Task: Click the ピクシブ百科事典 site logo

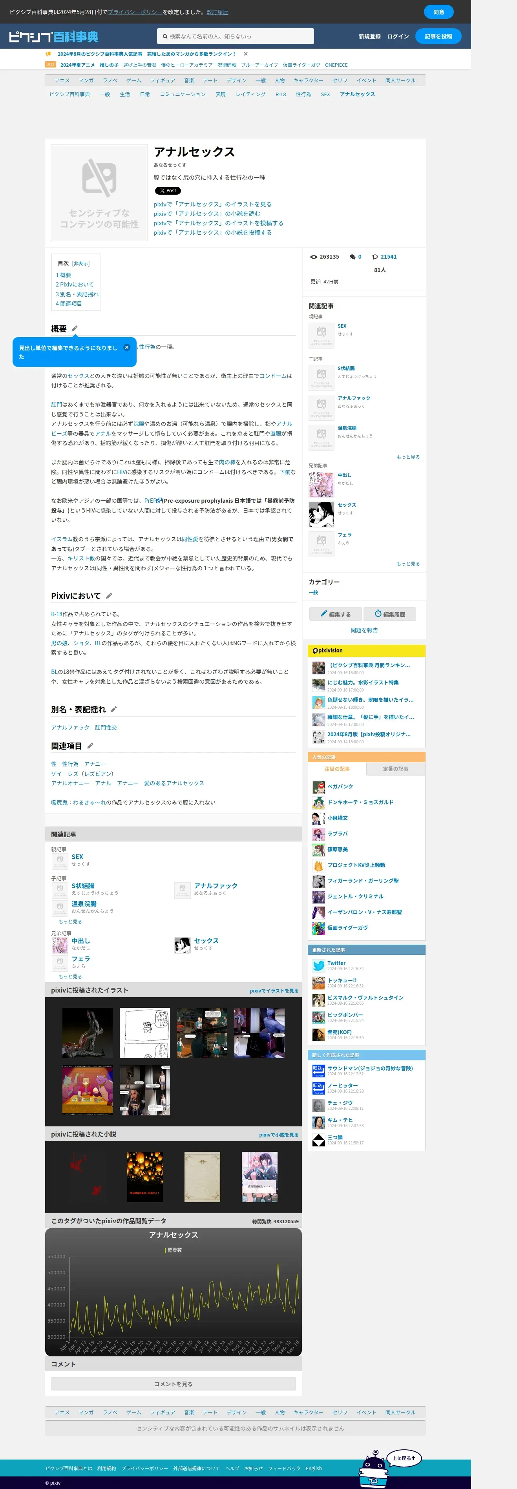Action: point(53,36)
